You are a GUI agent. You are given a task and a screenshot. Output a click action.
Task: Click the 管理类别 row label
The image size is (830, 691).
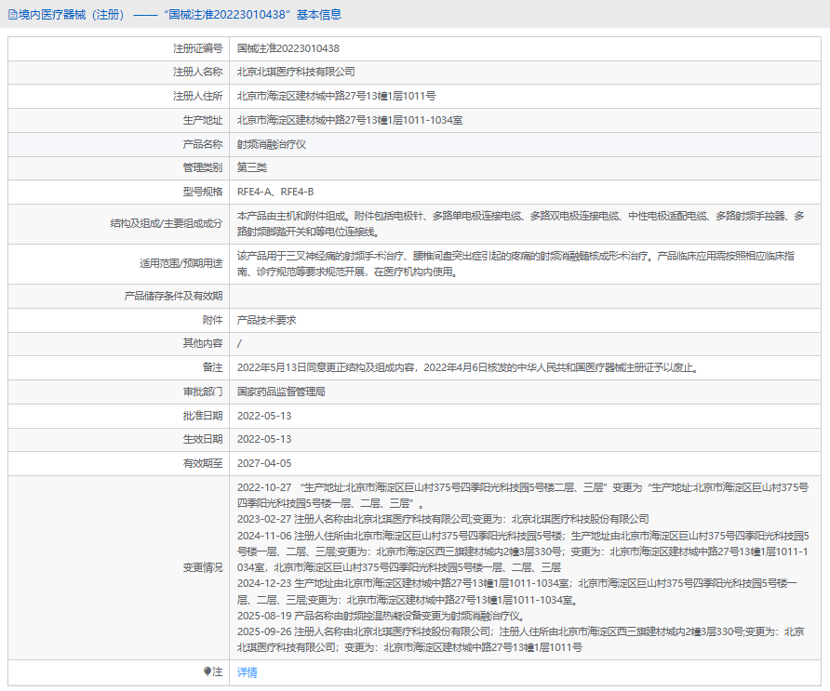[x=203, y=167]
